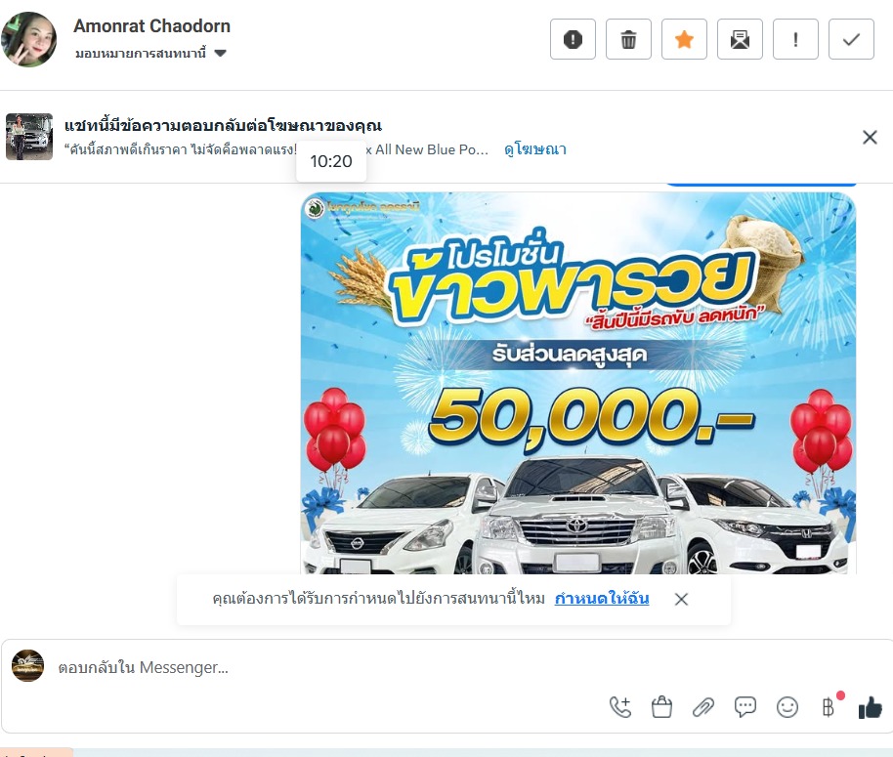This screenshot has height=757, width=893.
Task: Open the shopping bag products icon
Action: click(661, 707)
